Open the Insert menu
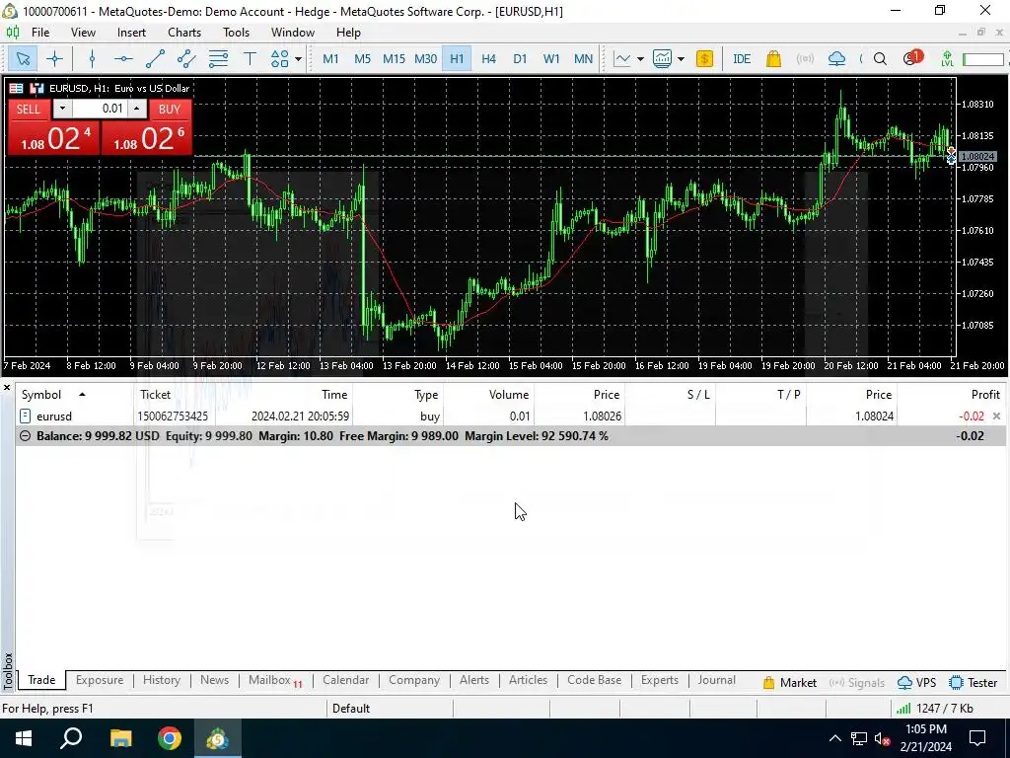The width and height of the screenshot is (1010, 758). click(131, 33)
